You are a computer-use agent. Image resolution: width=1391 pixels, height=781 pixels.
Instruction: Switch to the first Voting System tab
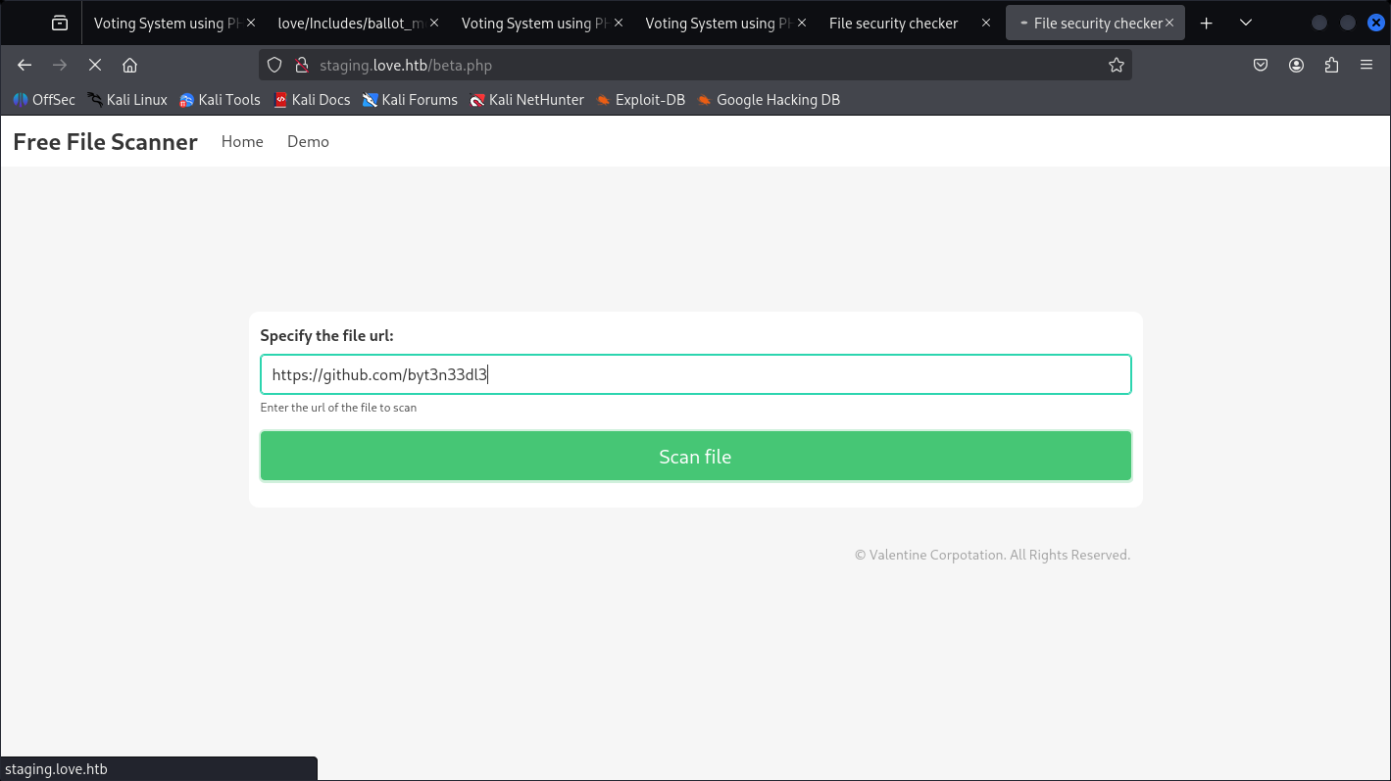(167, 23)
